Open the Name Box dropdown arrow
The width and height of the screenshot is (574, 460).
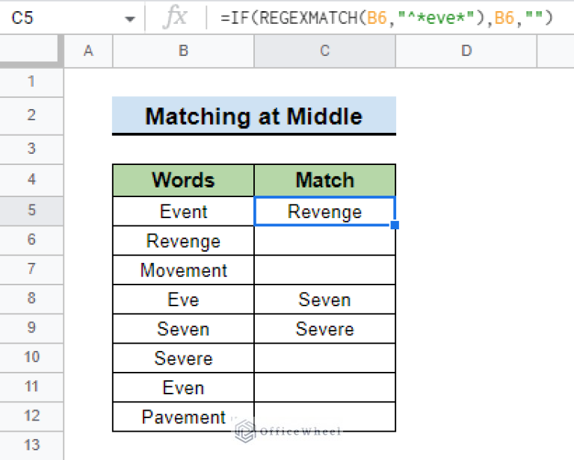pos(130,18)
